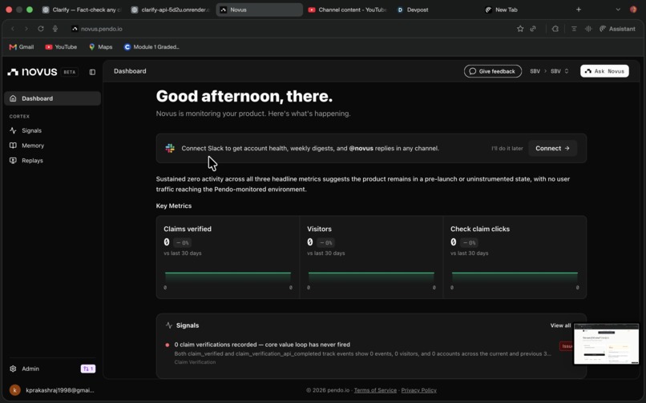Viewport: 646px width, 403px height.
Task: Click the Slack logo icon in banner
Action: pos(170,148)
